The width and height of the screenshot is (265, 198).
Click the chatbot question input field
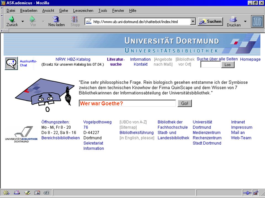[x=128, y=103]
